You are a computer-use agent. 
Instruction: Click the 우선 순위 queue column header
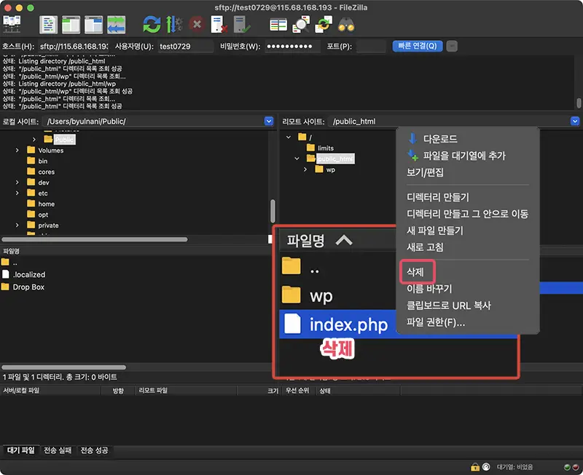pos(297,391)
